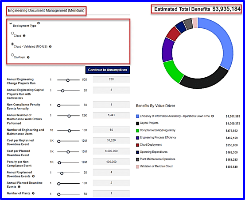Click the Estimated Total Benefits $3,935,184 value
Screen dimensions: 245x200
tap(226, 9)
